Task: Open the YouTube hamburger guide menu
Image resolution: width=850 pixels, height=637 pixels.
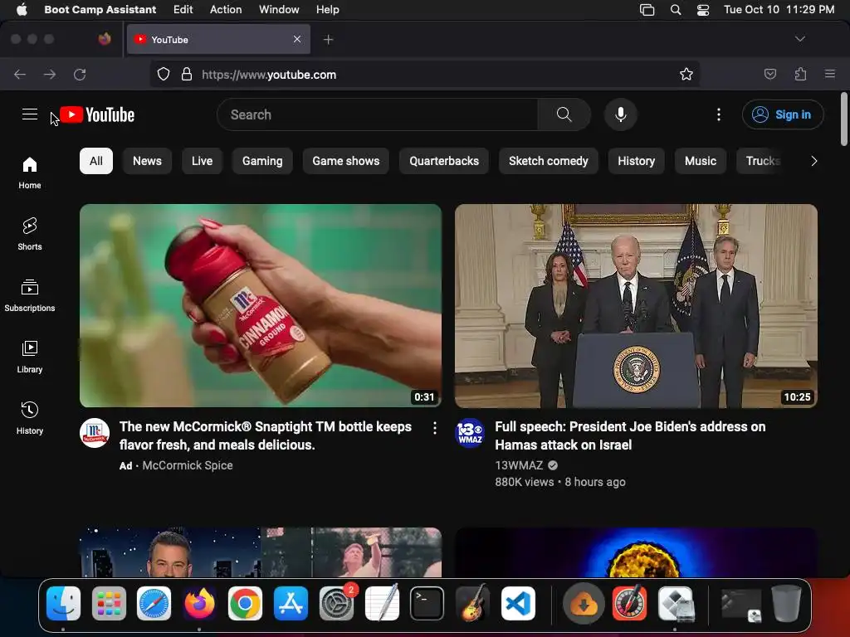Action: tap(30, 114)
